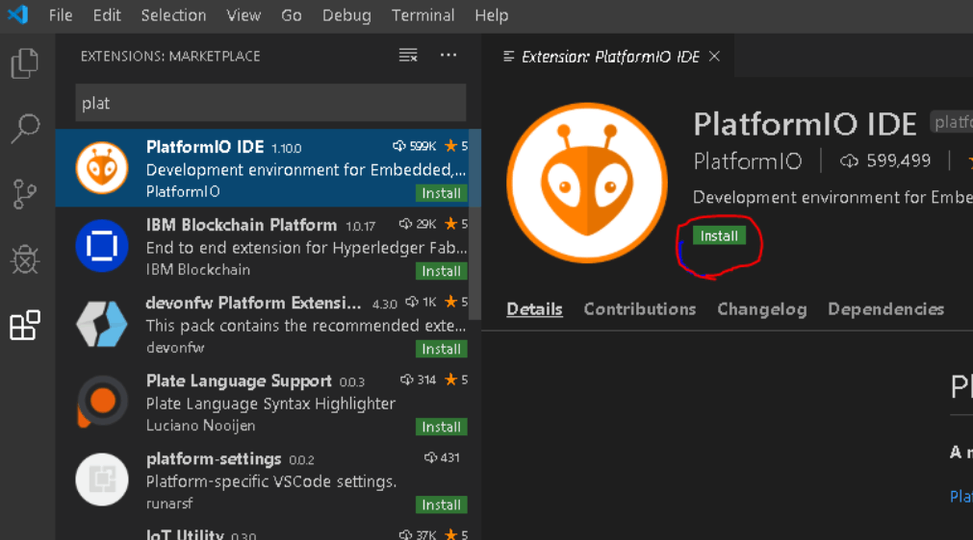Click the VS Code logo icon

[x=18, y=14]
